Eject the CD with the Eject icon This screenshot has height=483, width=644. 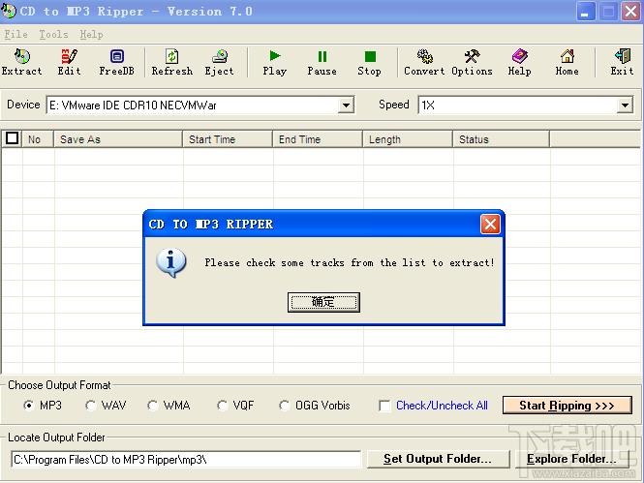pyautogui.click(x=219, y=62)
